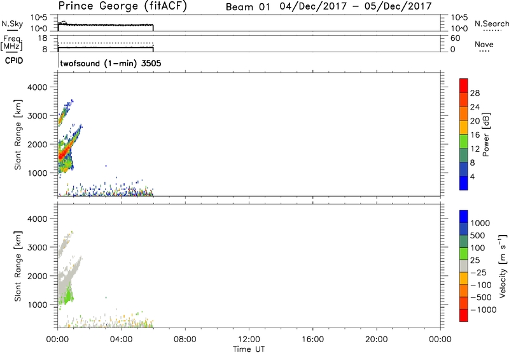Viewport: 509px width, 353px height.
Task: Click the 16:00 time tick label
Action: [312, 340]
